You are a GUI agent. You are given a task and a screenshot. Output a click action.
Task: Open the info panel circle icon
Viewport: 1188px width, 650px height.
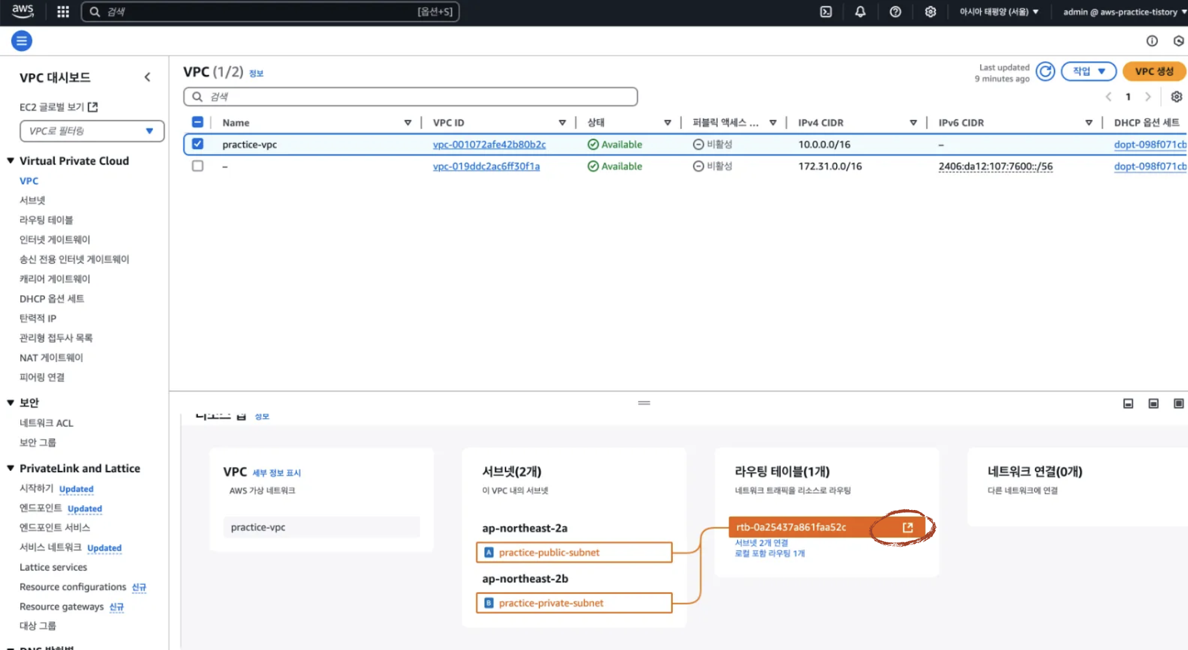pos(1152,41)
